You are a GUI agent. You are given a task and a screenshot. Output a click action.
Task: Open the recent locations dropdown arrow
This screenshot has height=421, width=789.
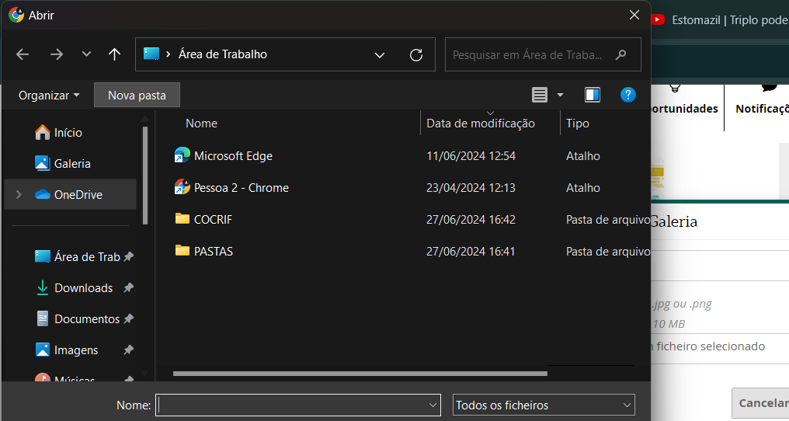86,54
